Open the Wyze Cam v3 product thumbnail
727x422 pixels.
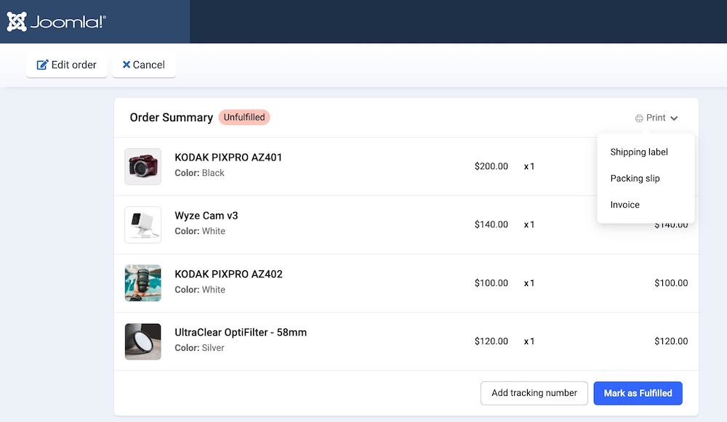(143, 224)
